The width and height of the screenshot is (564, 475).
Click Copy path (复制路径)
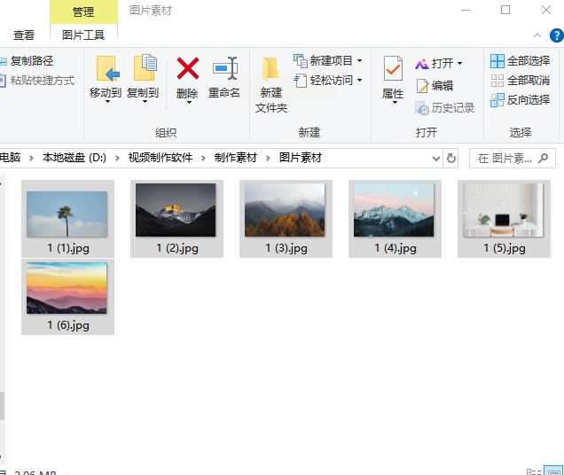(x=27, y=61)
